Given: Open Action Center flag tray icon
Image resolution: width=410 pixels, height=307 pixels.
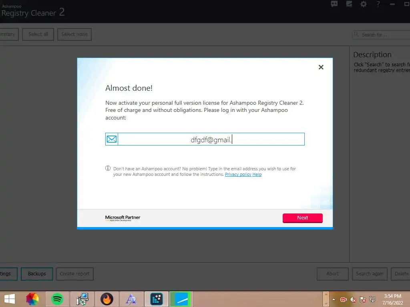Looking at the screenshot, I should pyautogui.click(x=363, y=299).
